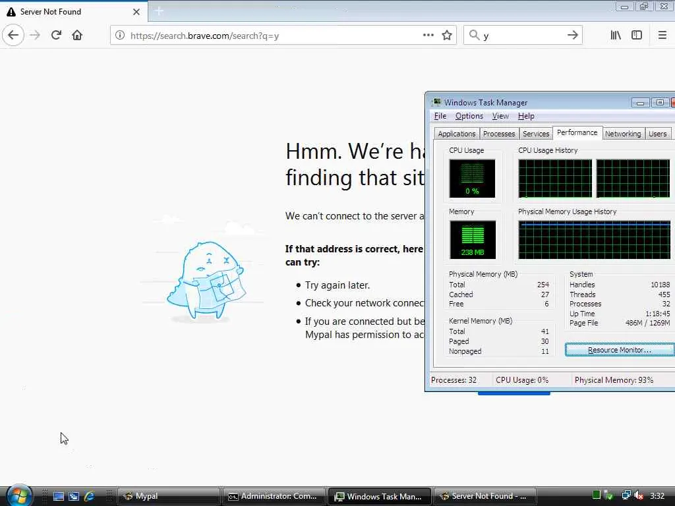This screenshot has width=675, height=506.
Task: Open the Task Manager File menu
Action: click(440, 116)
